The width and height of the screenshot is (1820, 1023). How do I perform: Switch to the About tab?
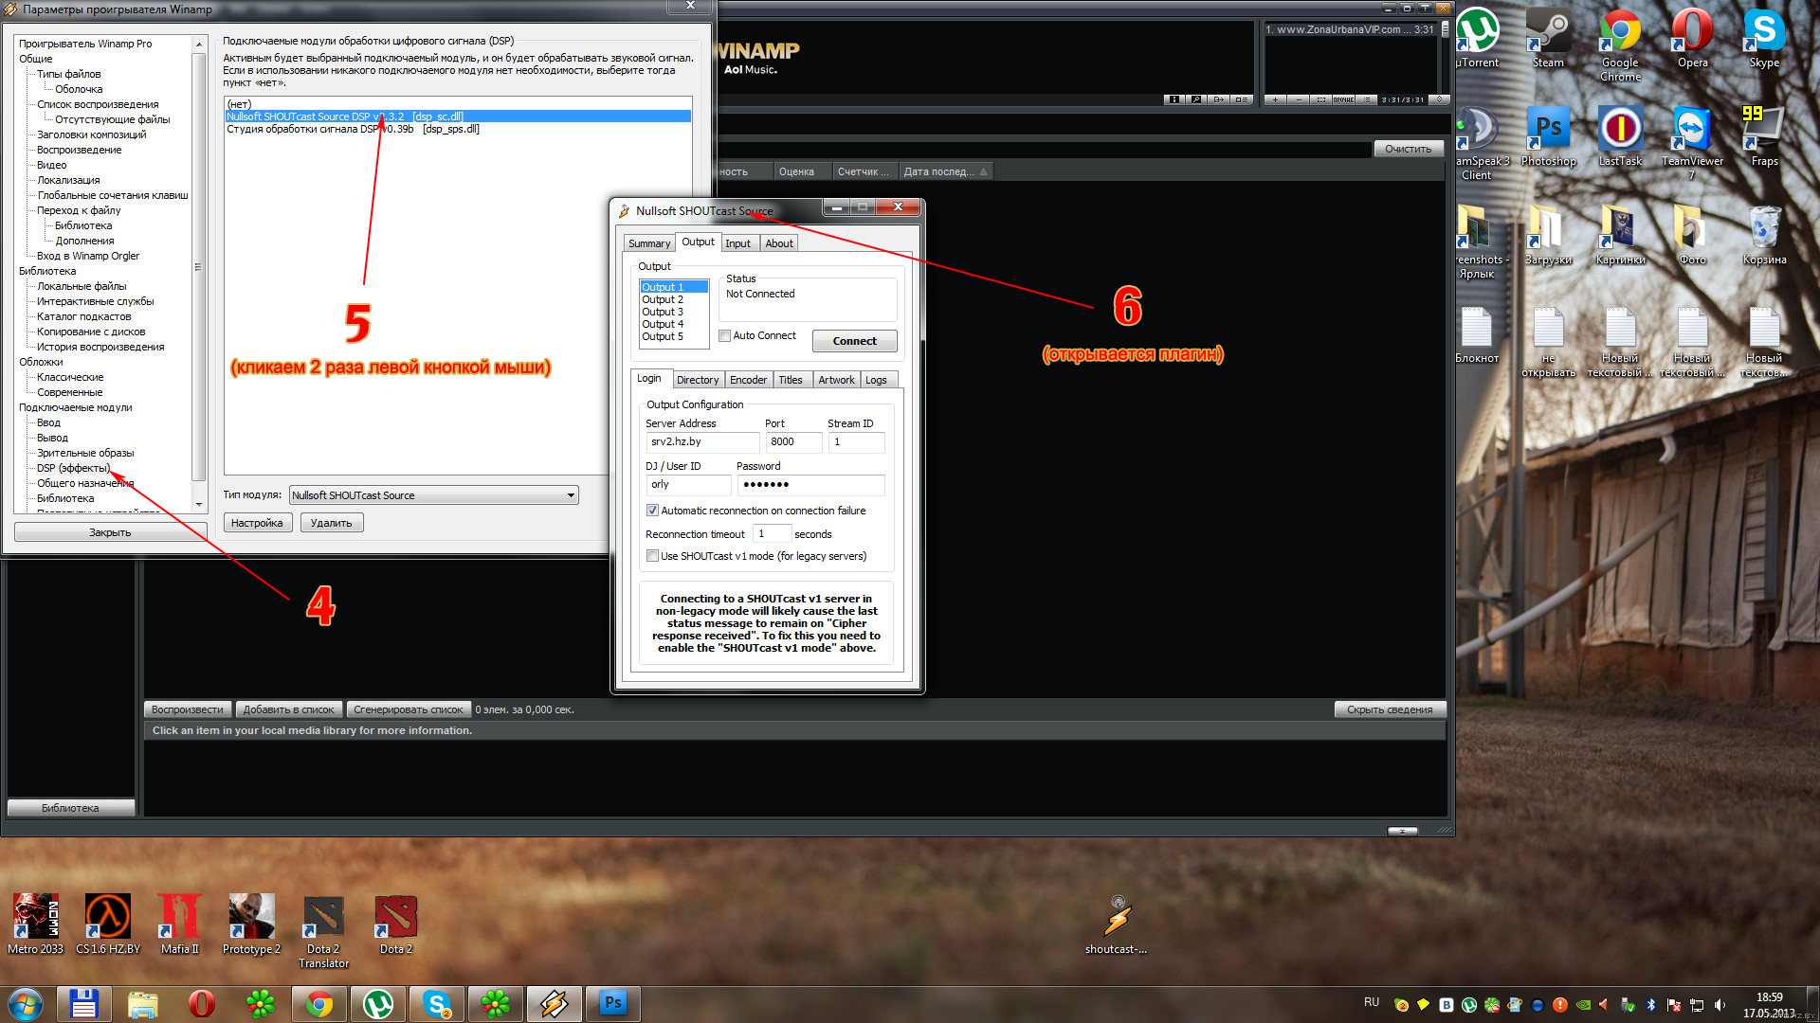779,243
